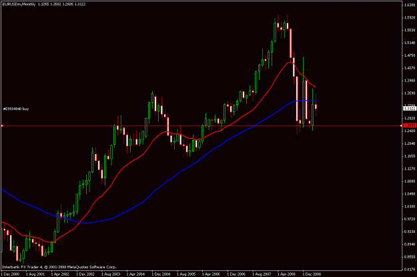This screenshot has width=417, height=277.
Task: Click the 1.2820 price axis label
Action: tap(410, 118)
